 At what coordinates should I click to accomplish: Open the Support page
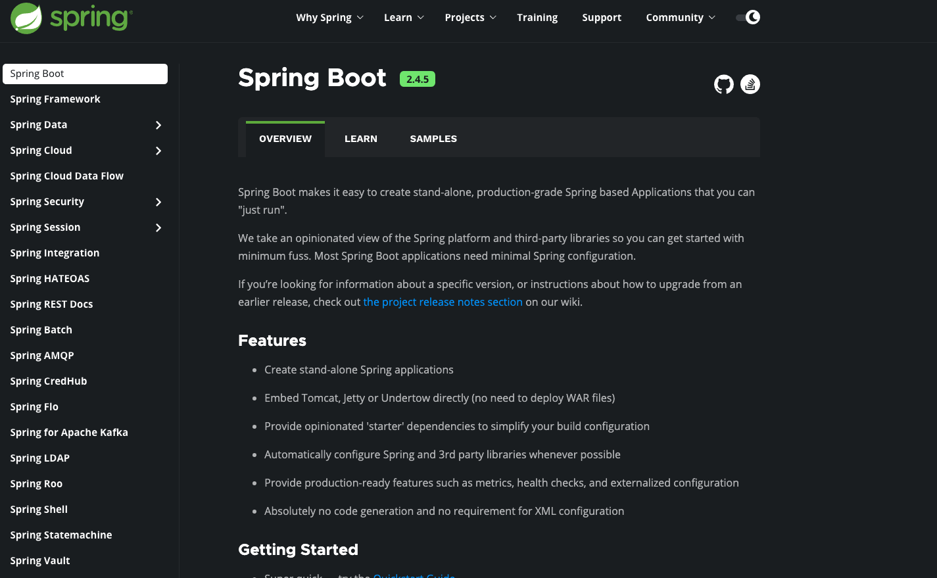tap(602, 18)
